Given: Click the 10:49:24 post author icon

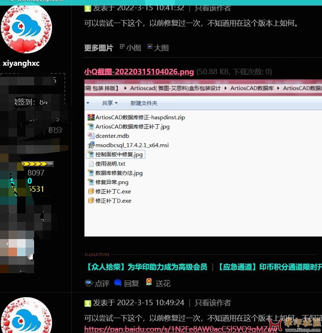Looking at the screenshot, I should 87,303.
